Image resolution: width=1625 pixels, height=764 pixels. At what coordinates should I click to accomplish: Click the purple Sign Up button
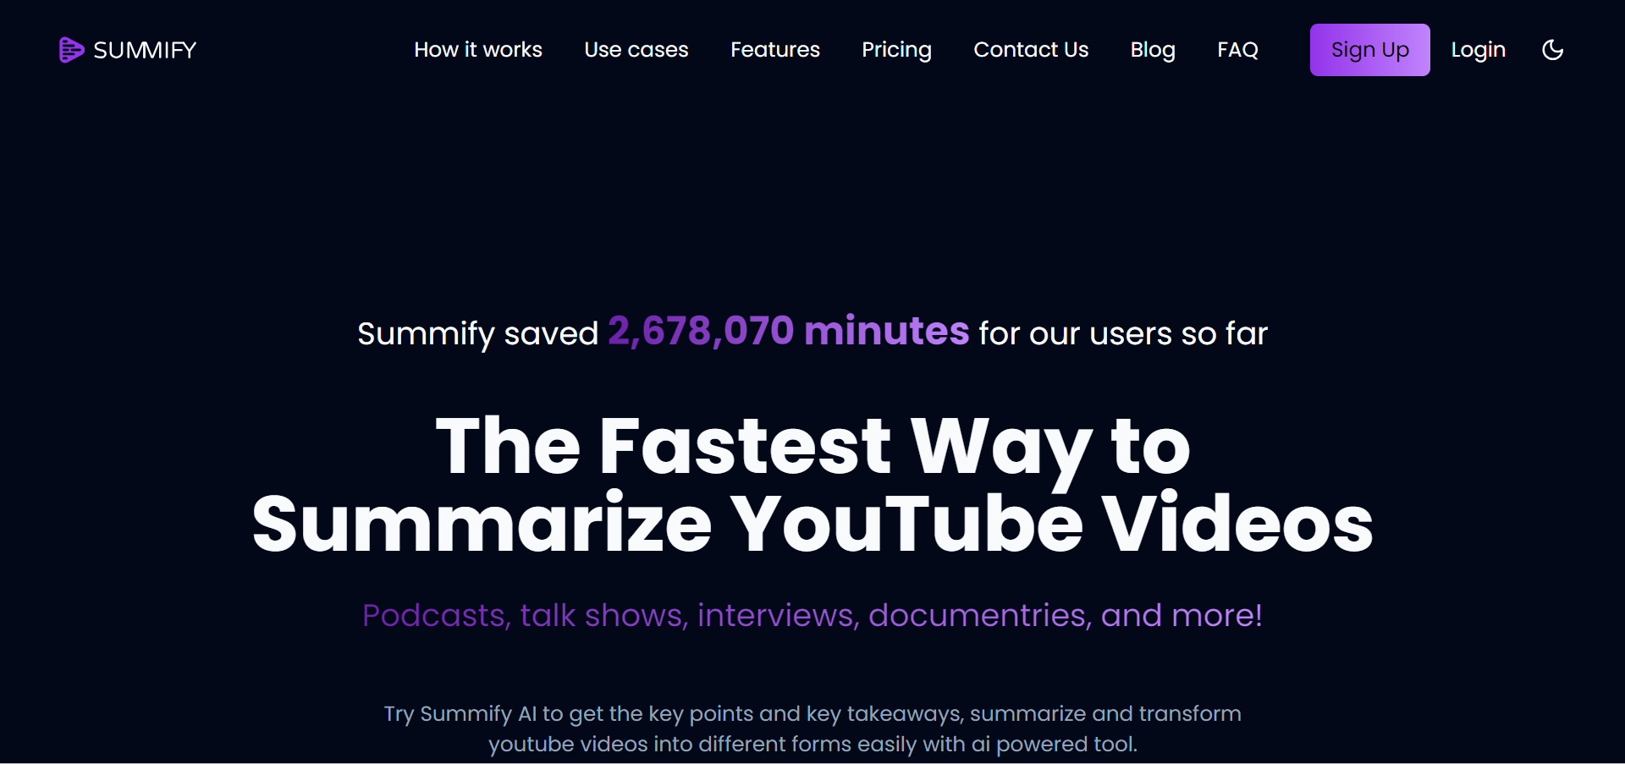[x=1369, y=50]
